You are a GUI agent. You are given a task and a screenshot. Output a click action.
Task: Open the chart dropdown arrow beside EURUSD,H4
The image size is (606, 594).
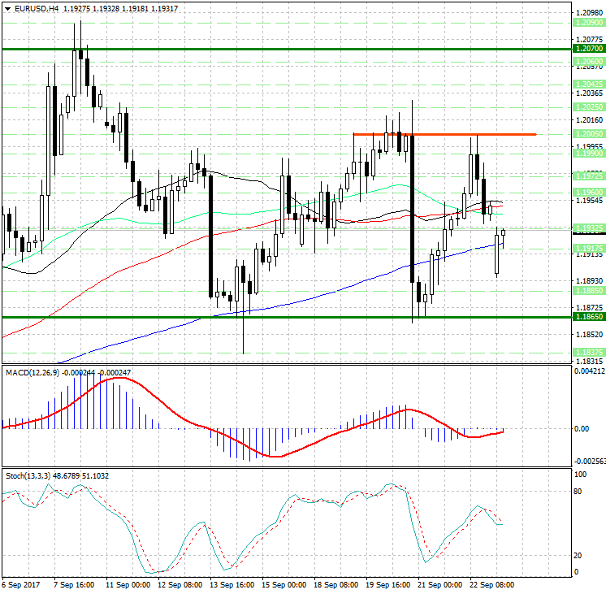click(x=8, y=8)
